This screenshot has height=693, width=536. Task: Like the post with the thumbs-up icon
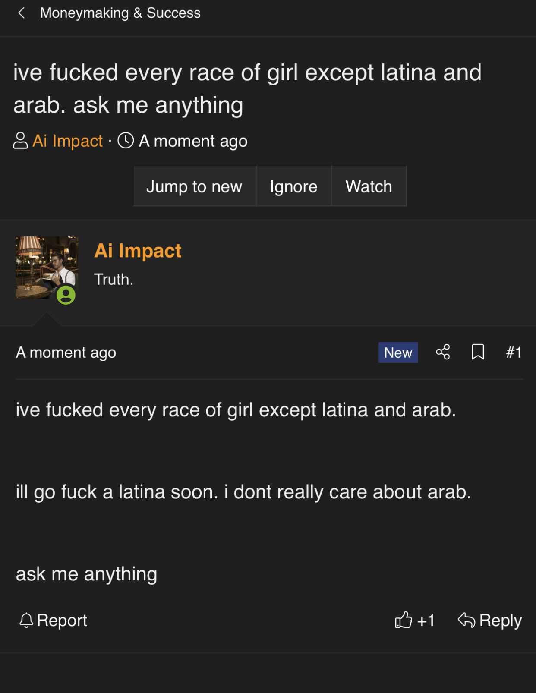(404, 620)
